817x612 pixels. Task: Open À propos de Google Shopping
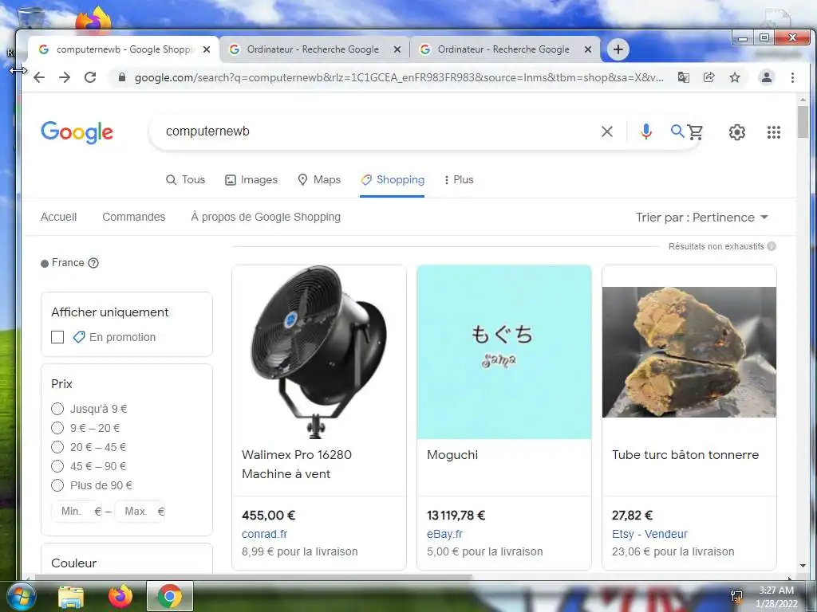tap(266, 217)
